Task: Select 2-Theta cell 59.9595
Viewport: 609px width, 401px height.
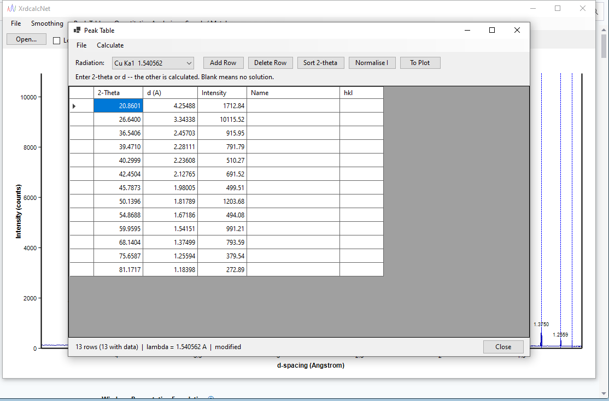Action: pos(118,229)
